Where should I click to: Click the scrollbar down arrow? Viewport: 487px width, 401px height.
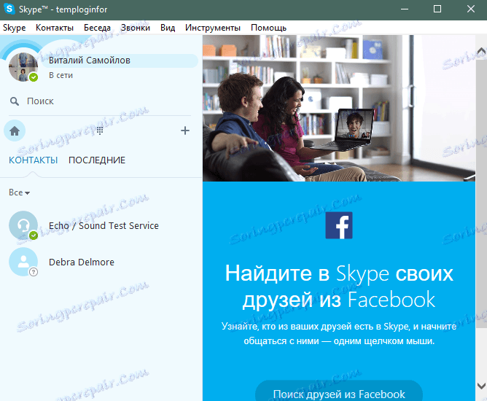coord(481,386)
